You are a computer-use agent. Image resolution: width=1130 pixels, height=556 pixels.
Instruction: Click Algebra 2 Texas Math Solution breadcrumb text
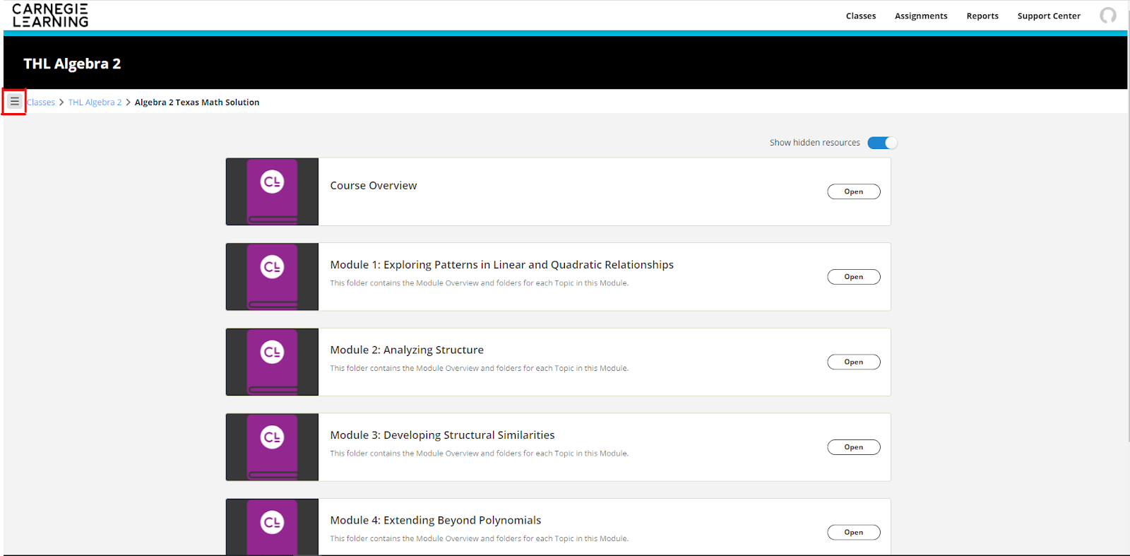197,102
